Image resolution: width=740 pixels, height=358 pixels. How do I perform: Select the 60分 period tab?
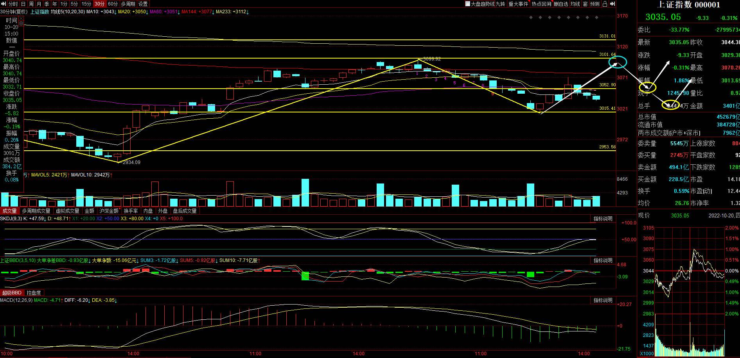113,4
